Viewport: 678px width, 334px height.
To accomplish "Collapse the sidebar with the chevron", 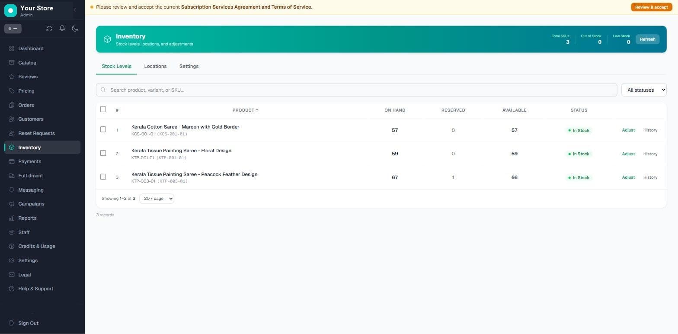I will (x=75, y=10).
